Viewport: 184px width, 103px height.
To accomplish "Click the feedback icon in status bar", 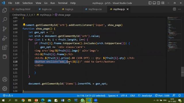I will coord(174,96).
